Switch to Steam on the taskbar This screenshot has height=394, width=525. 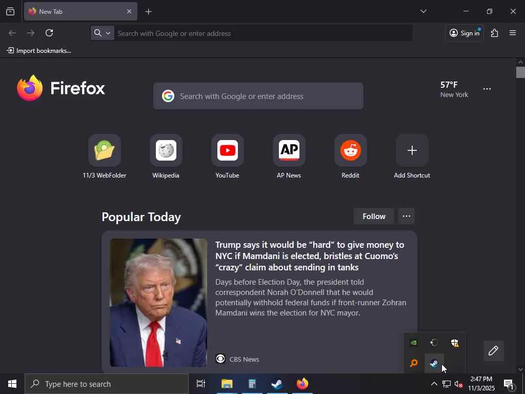(277, 384)
